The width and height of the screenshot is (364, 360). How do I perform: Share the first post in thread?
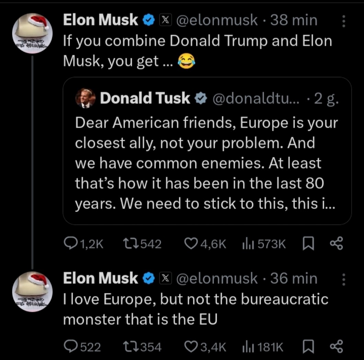(x=336, y=244)
